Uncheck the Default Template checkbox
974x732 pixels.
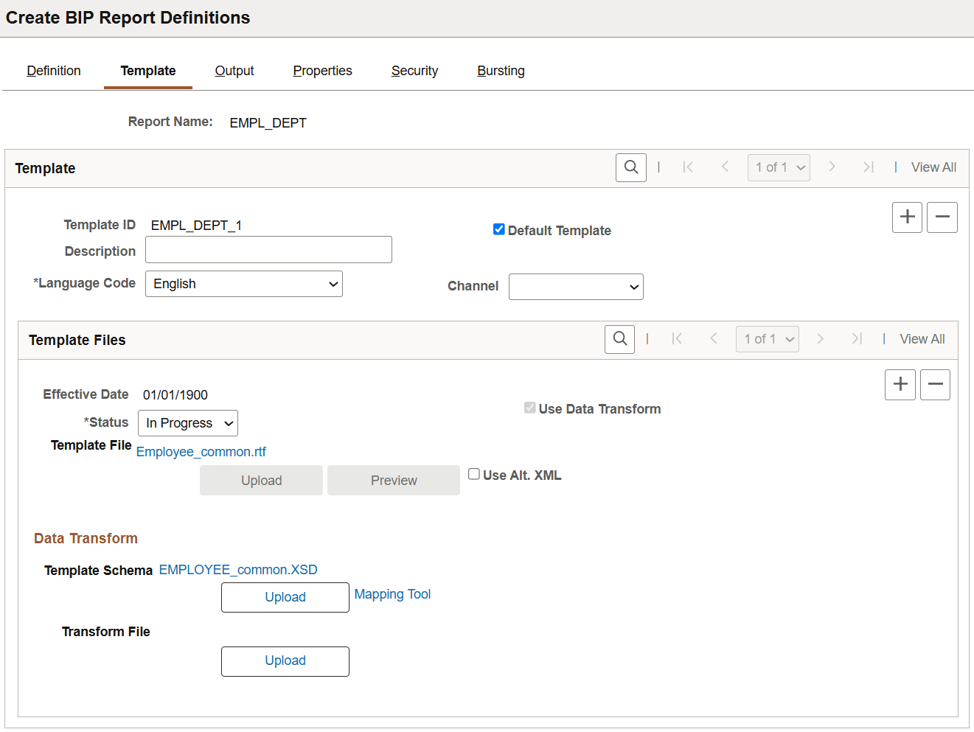(499, 229)
